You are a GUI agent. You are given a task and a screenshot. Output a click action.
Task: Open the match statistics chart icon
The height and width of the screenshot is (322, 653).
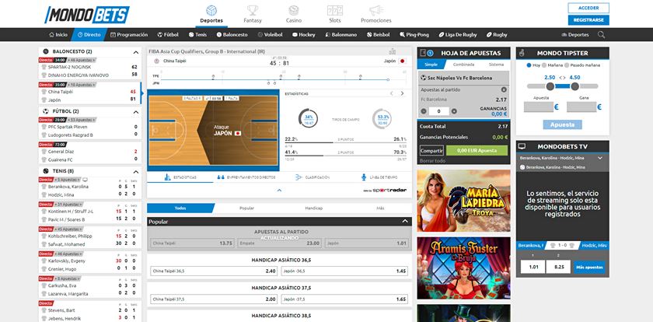tap(393, 51)
